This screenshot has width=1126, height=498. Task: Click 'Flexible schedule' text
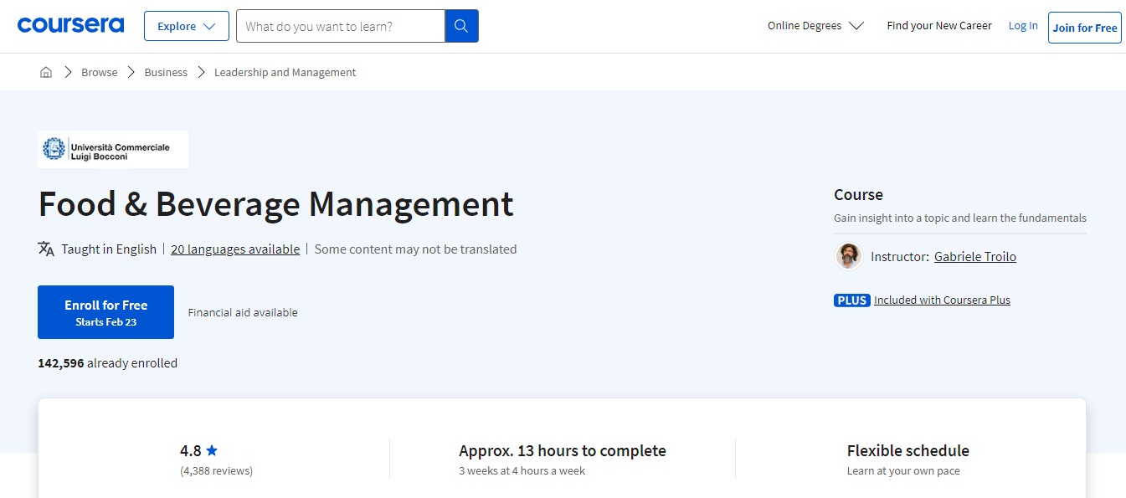(x=908, y=450)
